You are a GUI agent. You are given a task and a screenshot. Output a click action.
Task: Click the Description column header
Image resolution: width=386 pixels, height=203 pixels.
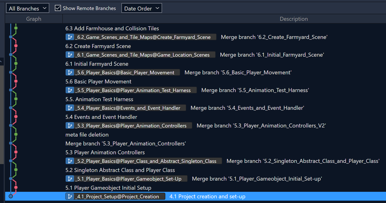[x=294, y=19]
